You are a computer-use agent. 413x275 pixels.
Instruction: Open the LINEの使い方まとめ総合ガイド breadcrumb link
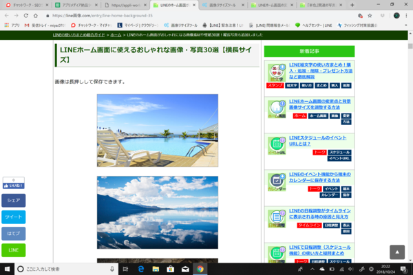78,35
